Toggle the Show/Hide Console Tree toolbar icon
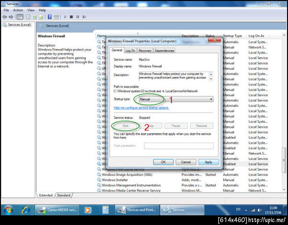Viewport: 288px width, 225px height. tap(20, 17)
